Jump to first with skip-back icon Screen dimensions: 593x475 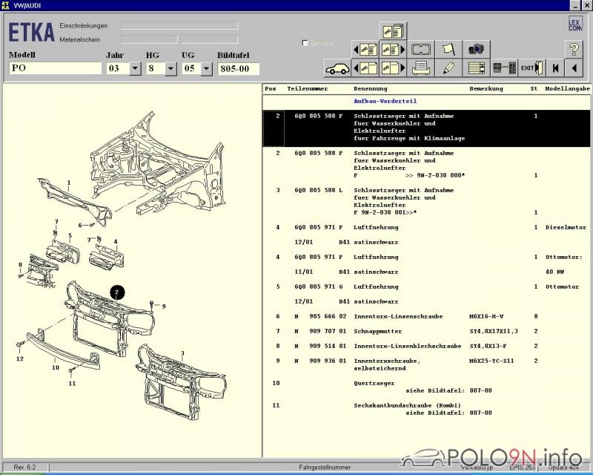555,68
